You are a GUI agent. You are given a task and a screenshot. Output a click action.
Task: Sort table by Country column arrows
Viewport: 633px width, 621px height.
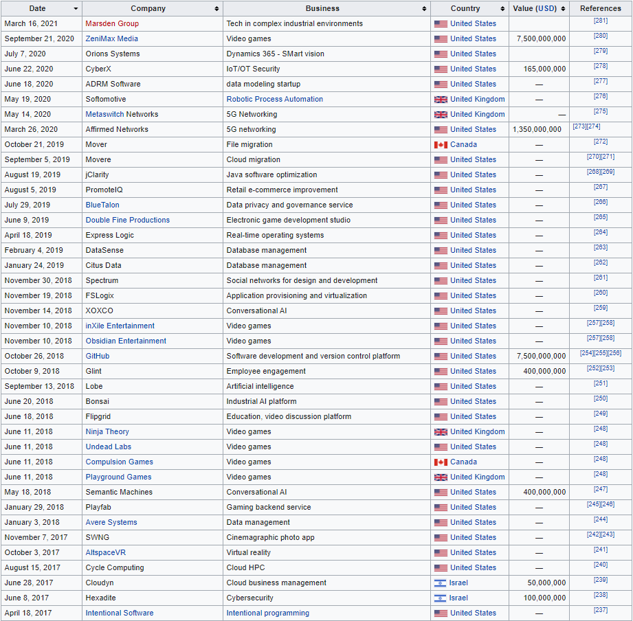502,9
